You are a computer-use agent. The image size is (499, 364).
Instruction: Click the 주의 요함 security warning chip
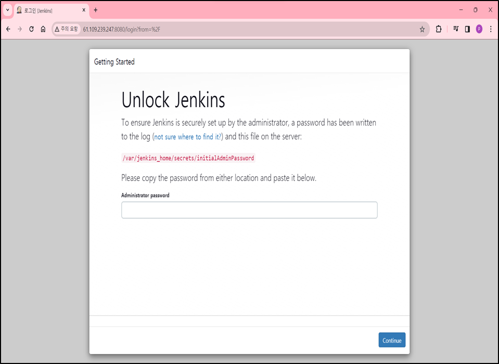coord(66,29)
